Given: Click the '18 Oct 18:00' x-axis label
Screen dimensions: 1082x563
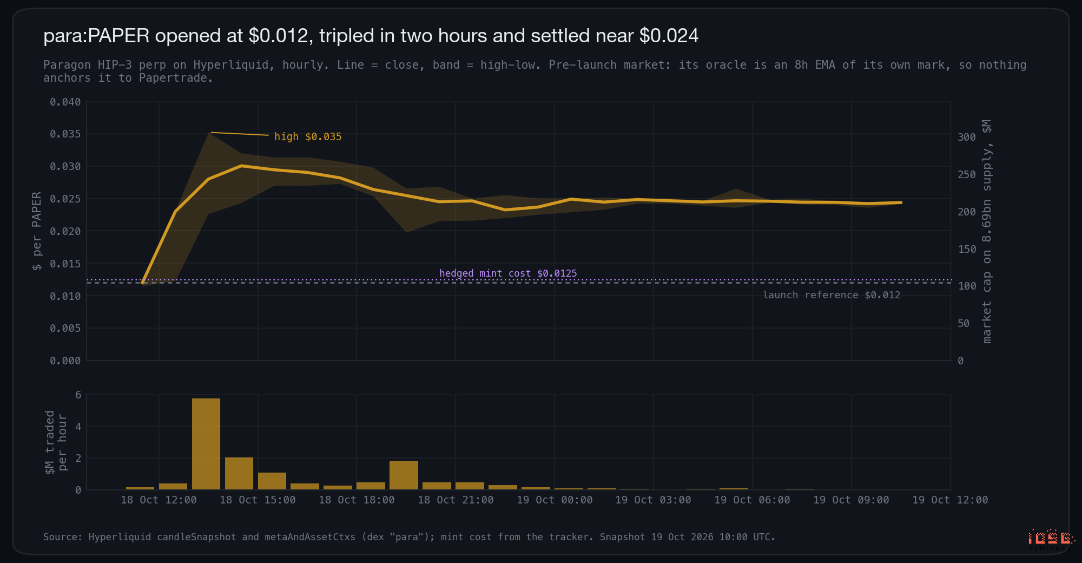Looking at the screenshot, I should [357, 500].
